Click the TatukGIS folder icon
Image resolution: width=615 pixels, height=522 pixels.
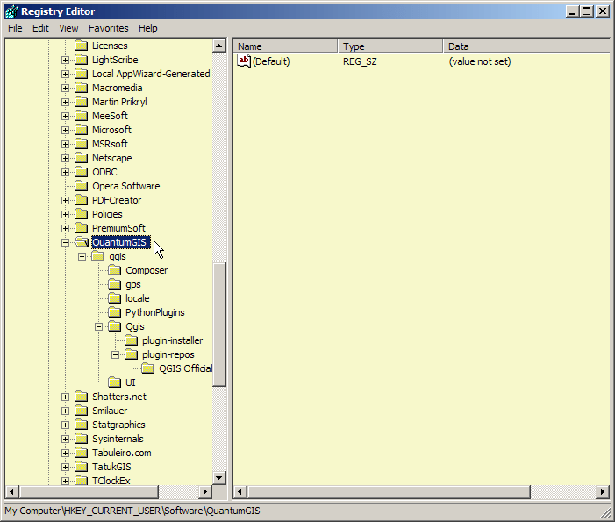coord(82,467)
